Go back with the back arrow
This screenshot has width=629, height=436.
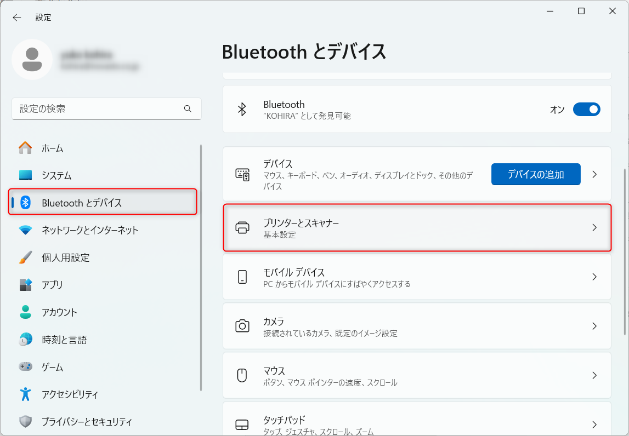coord(17,18)
